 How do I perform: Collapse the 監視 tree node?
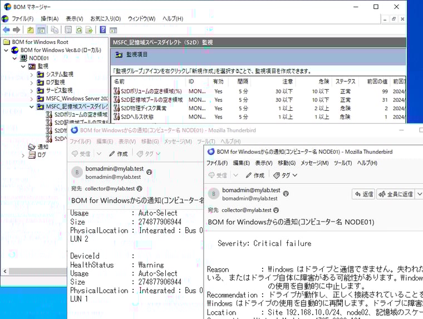click(23, 66)
